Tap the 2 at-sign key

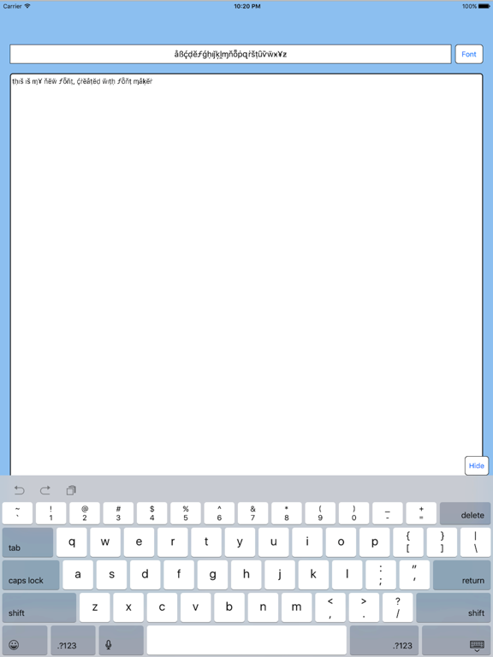click(x=85, y=513)
